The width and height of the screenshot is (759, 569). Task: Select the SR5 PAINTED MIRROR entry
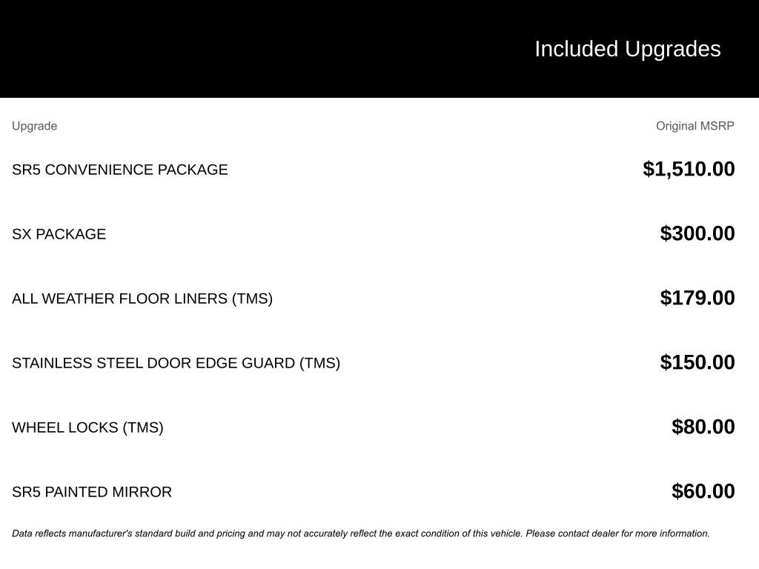[x=92, y=492]
